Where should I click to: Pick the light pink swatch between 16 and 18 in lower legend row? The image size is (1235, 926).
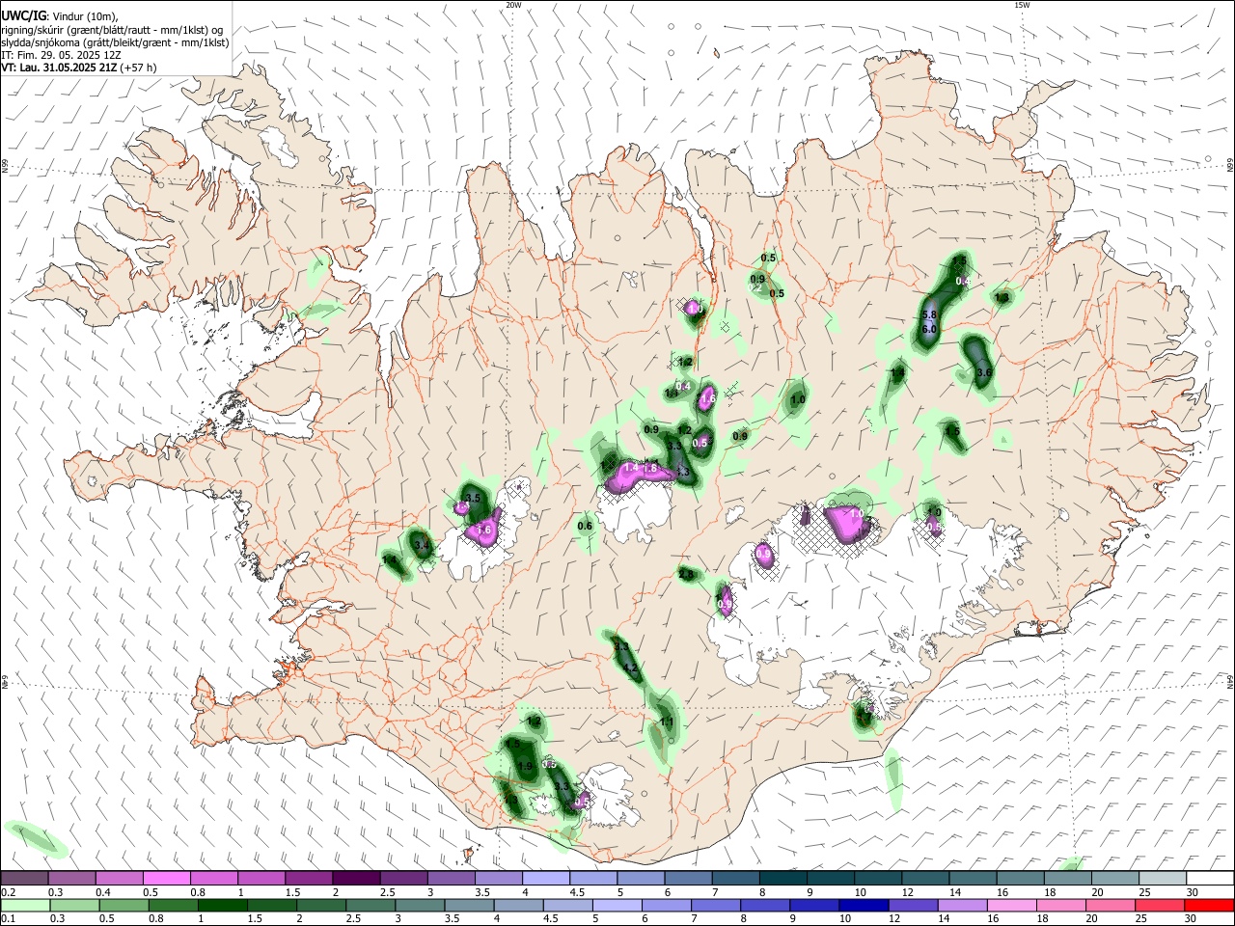(1010, 905)
